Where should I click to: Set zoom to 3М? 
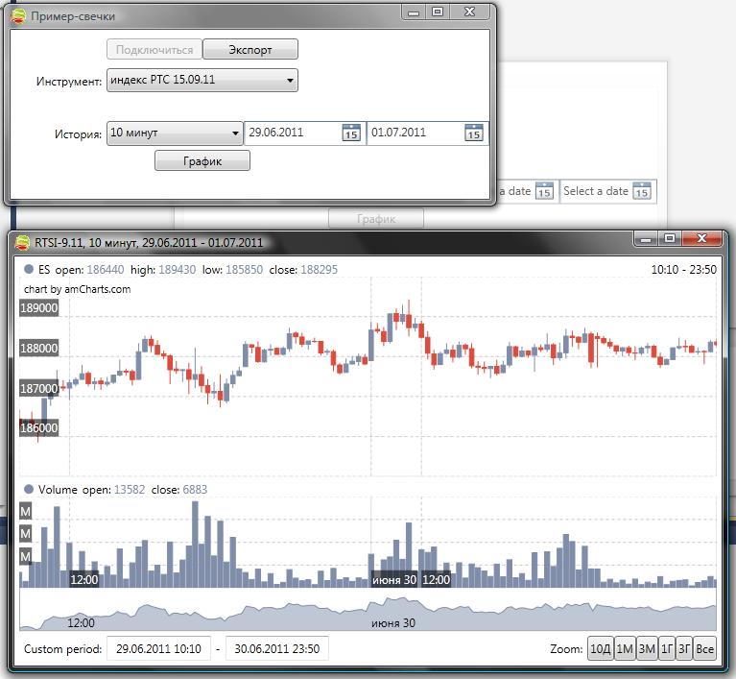647,649
